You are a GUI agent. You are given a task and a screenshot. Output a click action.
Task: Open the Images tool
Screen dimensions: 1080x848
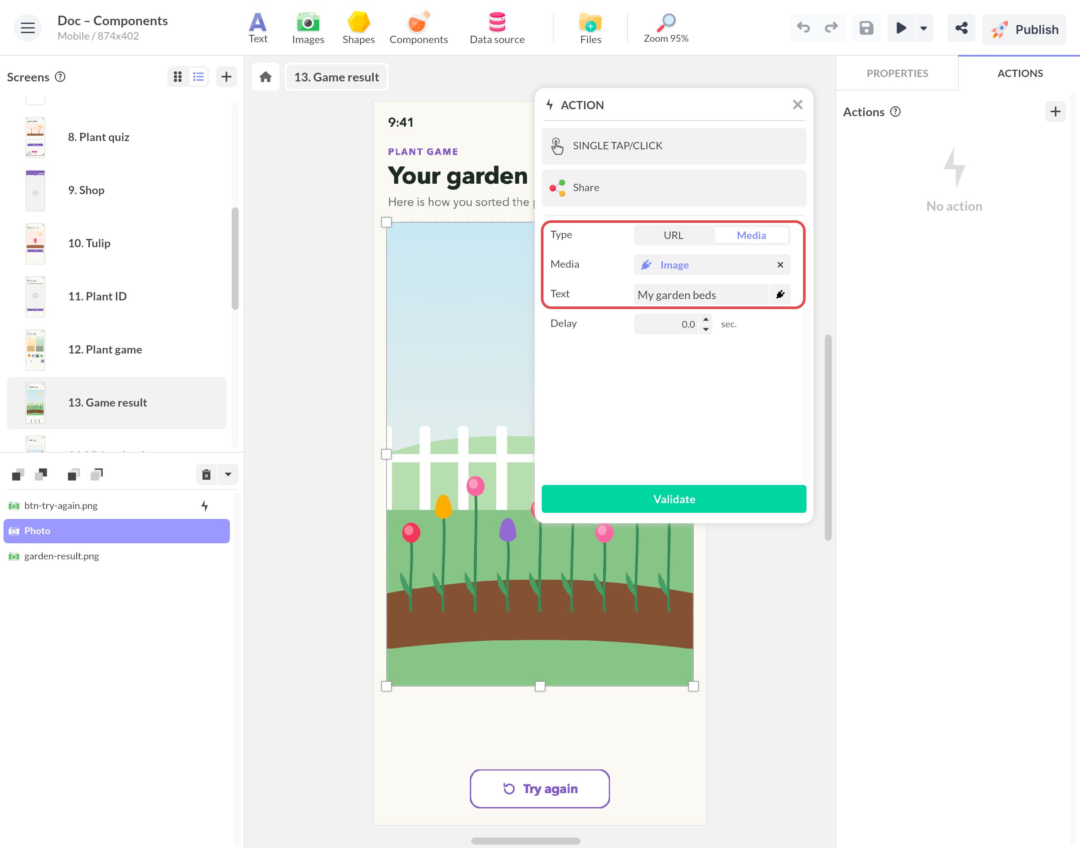point(308,28)
